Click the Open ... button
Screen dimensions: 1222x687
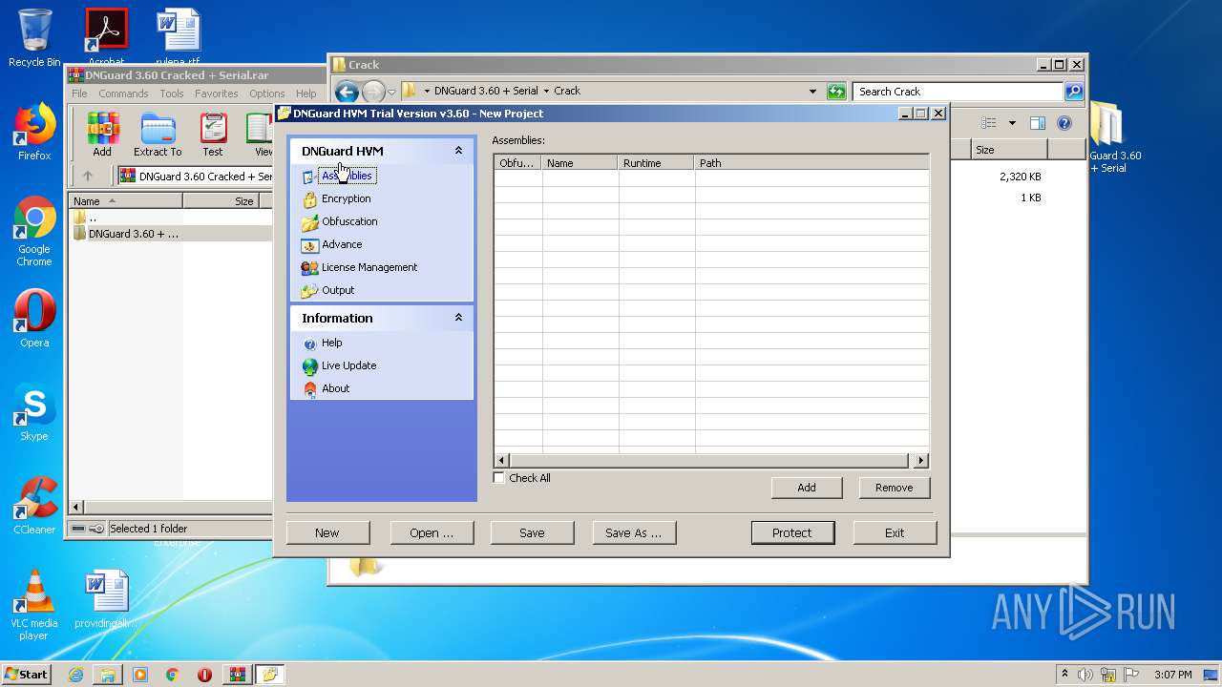(x=432, y=532)
